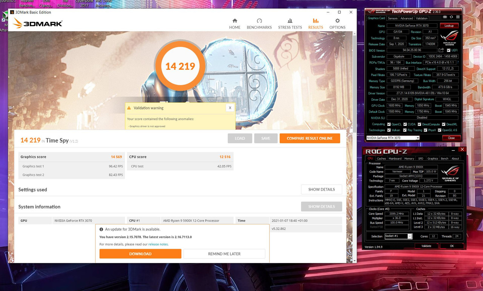Click the ROG logo in GPU-Z
Viewport: 483px width, 291px height.
(x=450, y=38)
